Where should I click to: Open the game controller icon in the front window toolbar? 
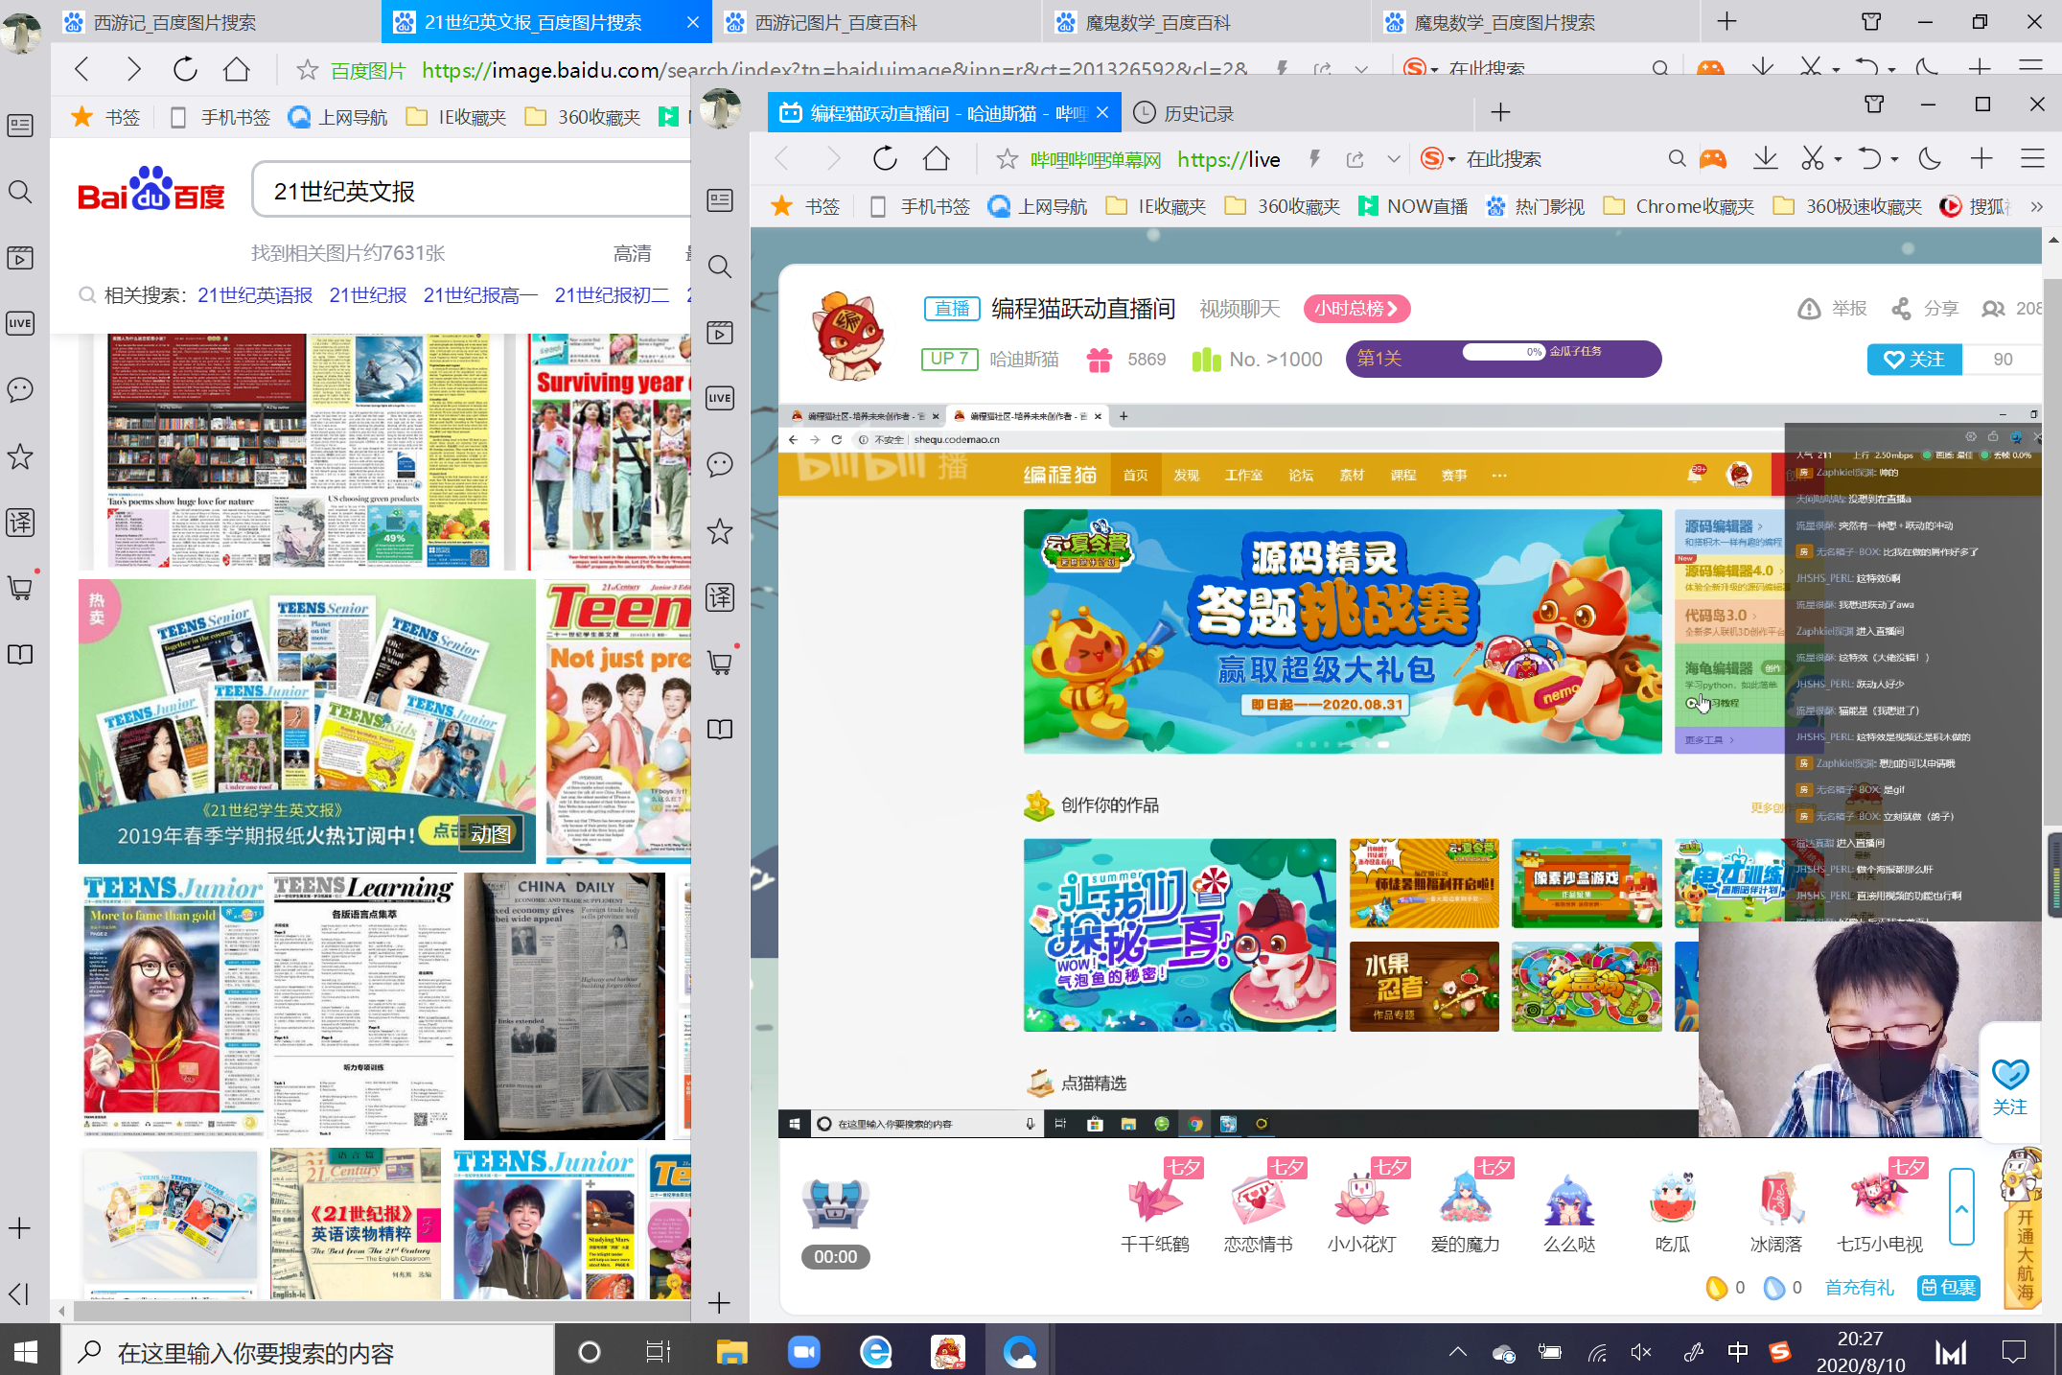pyautogui.click(x=1713, y=159)
